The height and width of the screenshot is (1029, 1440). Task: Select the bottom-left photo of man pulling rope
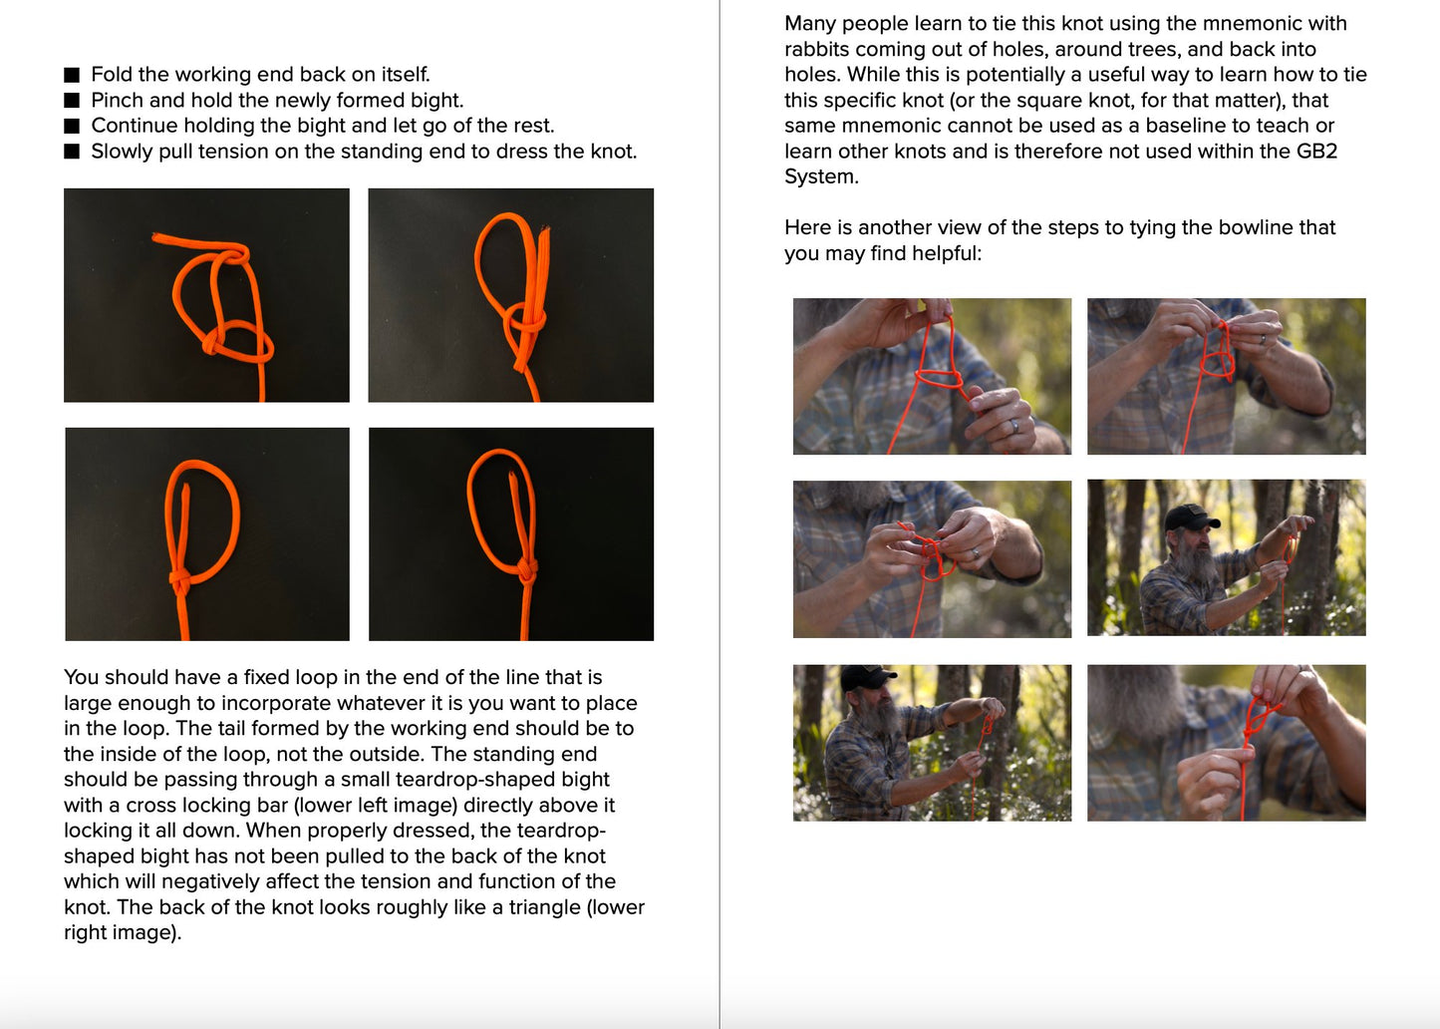(932, 743)
